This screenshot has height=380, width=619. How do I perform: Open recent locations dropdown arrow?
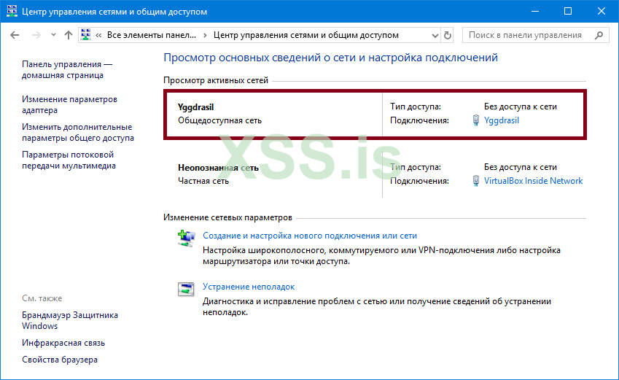(53, 35)
